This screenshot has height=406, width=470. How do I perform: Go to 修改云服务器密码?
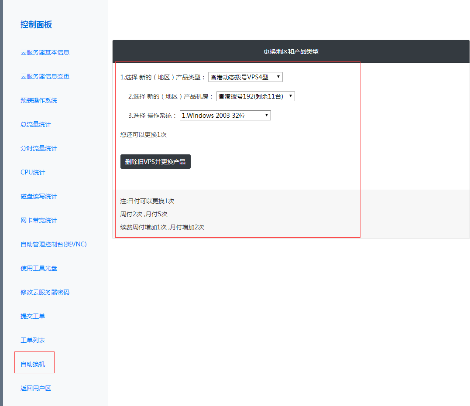point(45,292)
